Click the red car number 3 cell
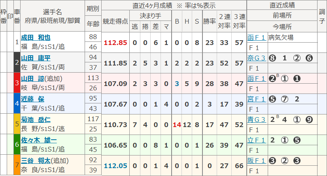This screenshot has width=327, height=176. (17, 83)
